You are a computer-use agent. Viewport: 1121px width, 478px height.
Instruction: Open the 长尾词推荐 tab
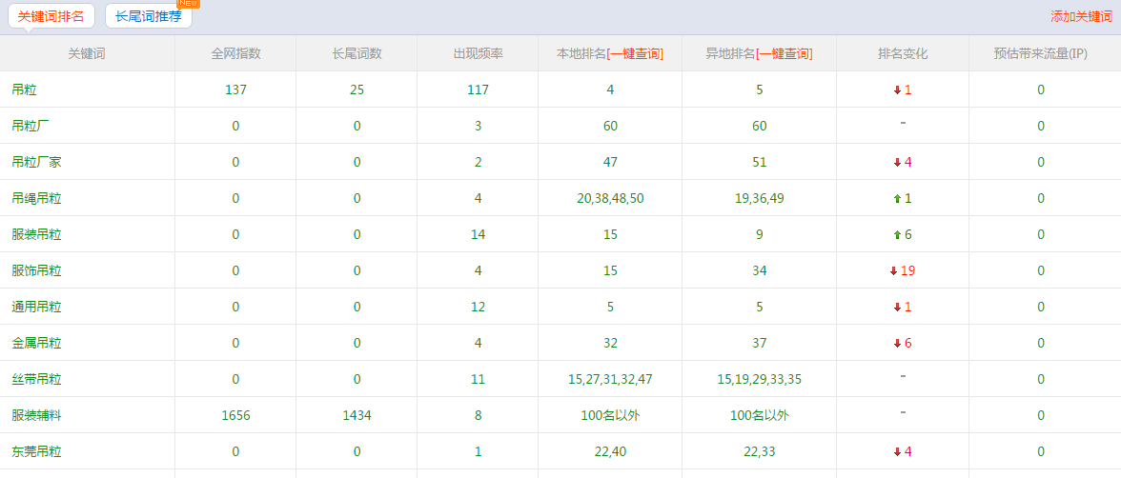[x=148, y=16]
